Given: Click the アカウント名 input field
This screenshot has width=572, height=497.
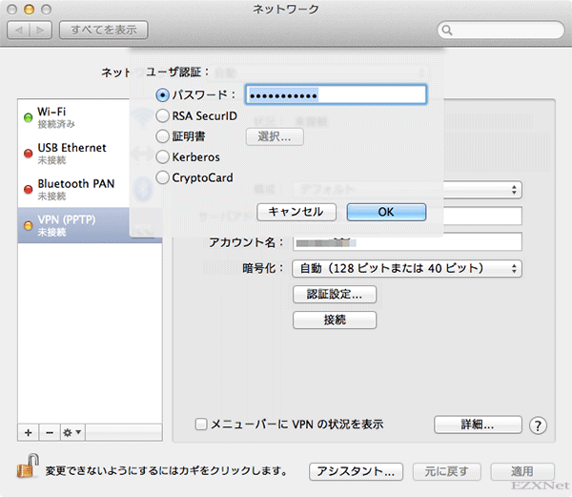Looking at the screenshot, I should point(407,242).
